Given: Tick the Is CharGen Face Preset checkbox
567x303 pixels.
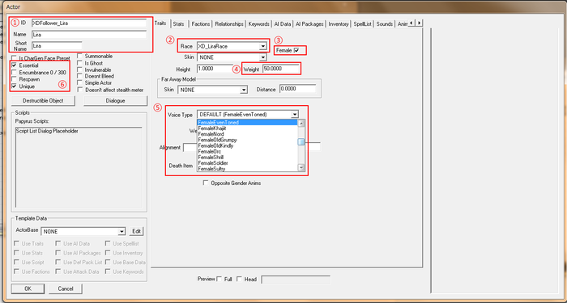Looking at the screenshot, I should [14, 58].
